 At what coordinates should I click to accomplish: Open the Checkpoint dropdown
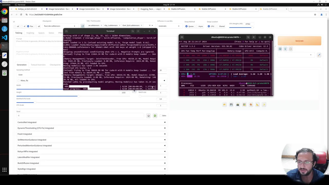tap(60, 26)
